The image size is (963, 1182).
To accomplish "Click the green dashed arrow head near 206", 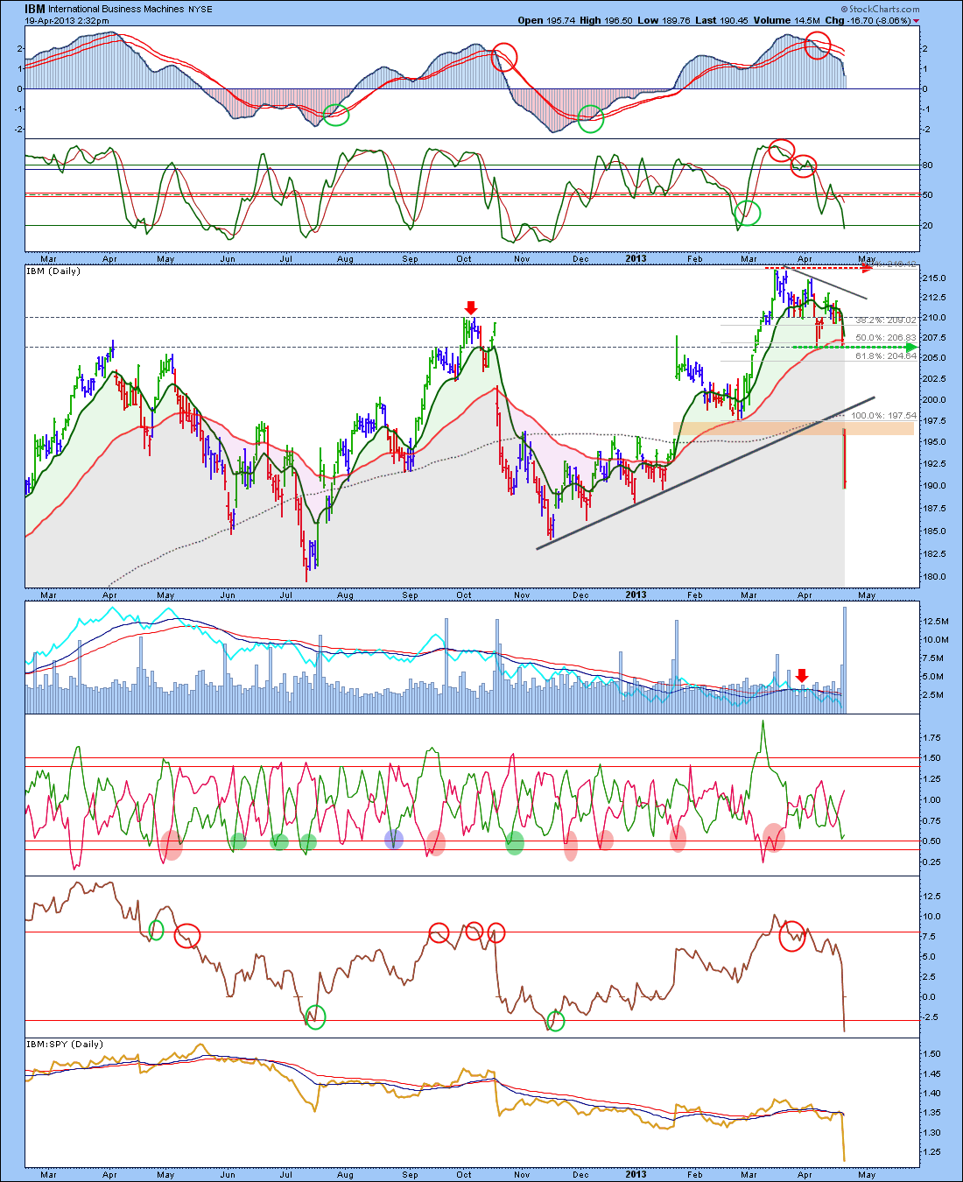I will (911, 348).
